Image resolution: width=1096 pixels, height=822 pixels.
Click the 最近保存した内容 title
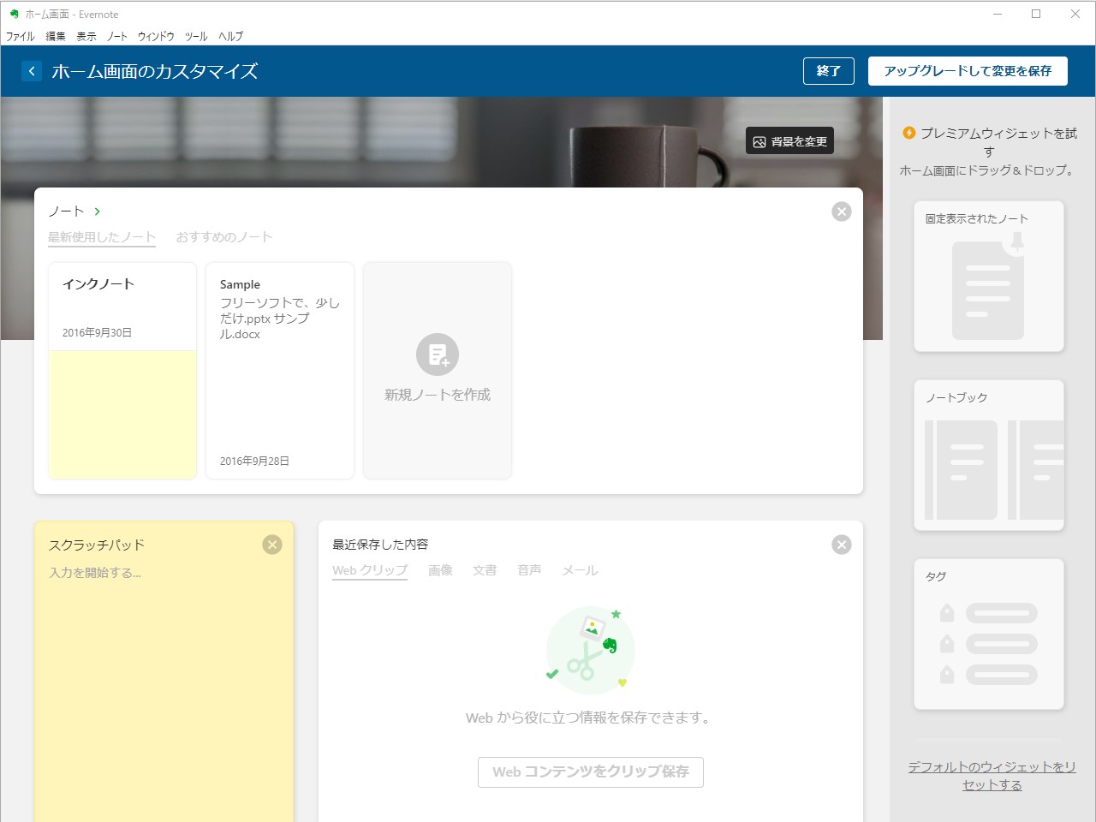coord(380,545)
